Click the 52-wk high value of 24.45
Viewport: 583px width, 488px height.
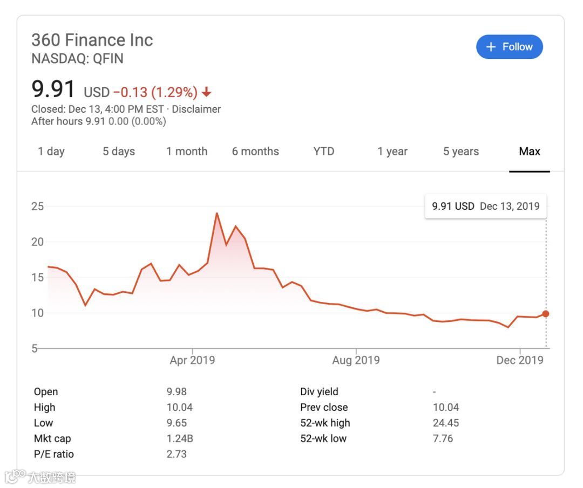coord(446,423)
